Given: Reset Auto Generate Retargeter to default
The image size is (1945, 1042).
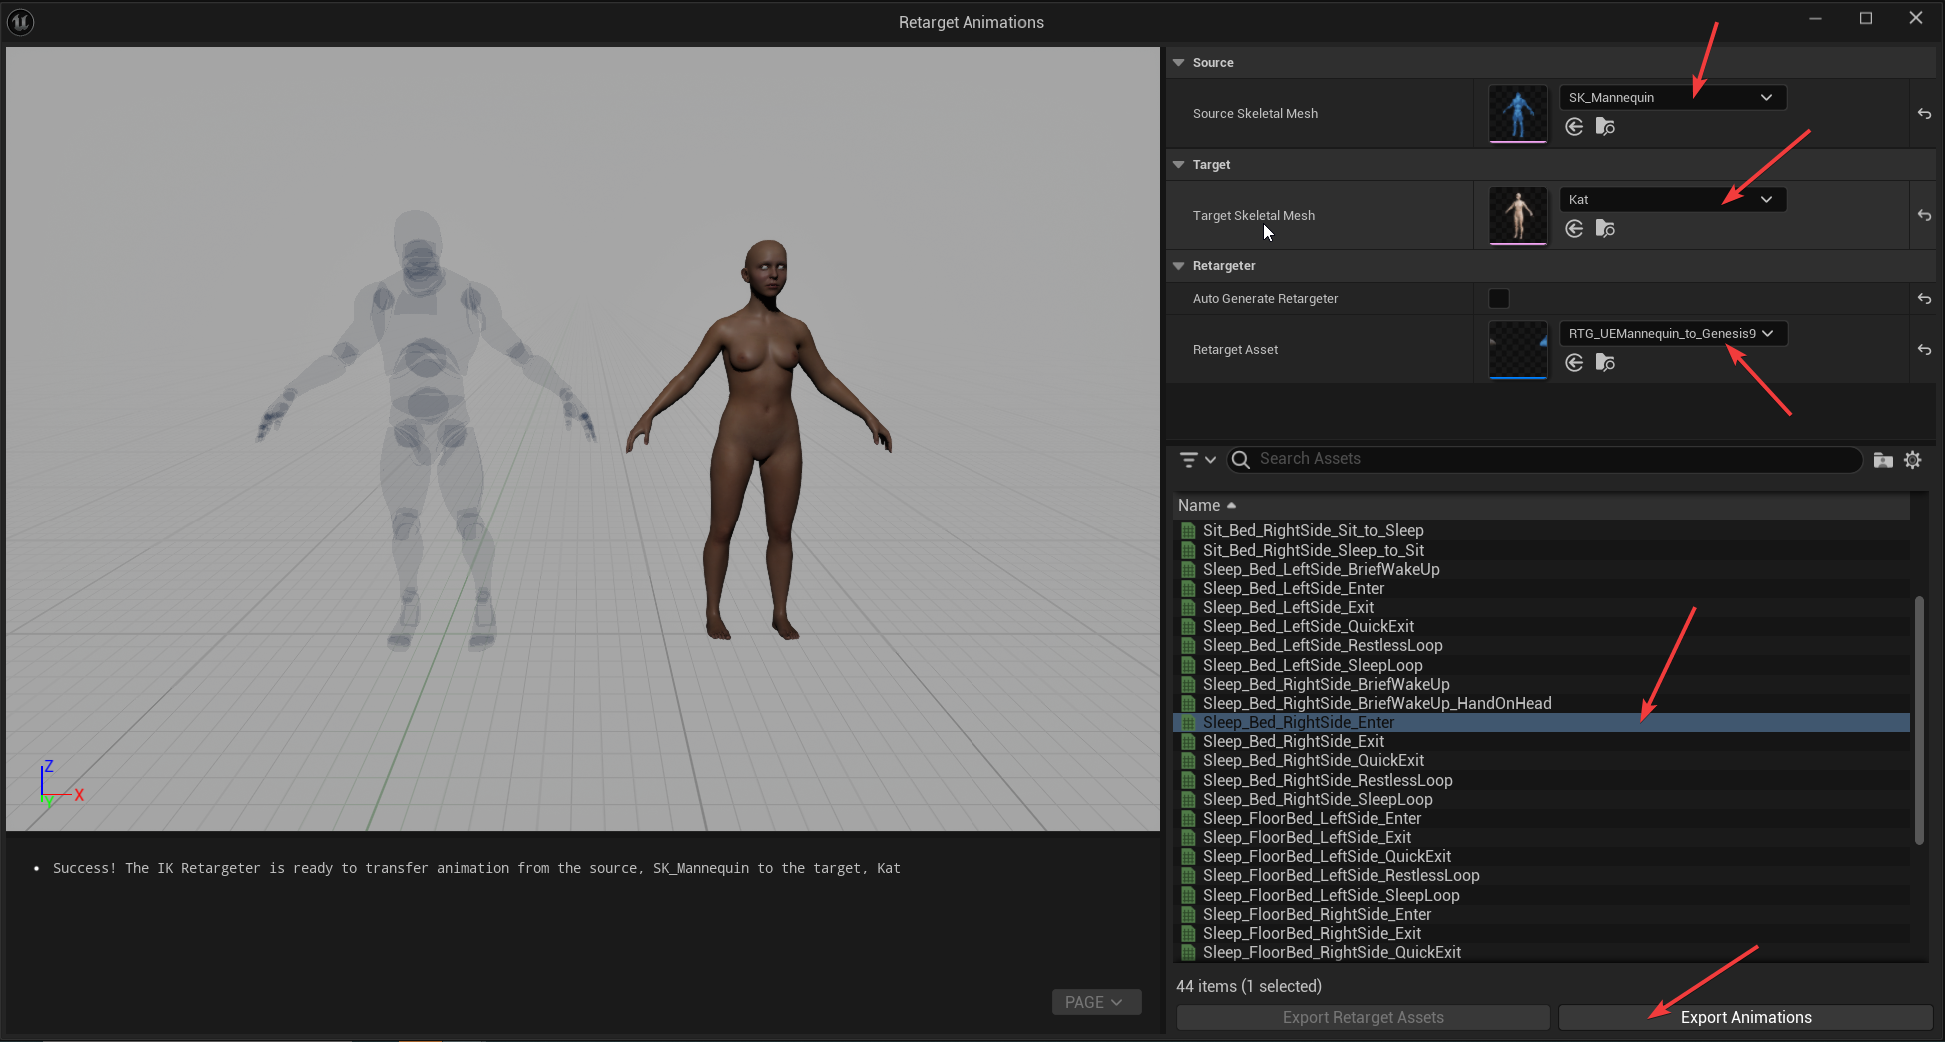Looking at the screenshot, I should [1924, 298].
